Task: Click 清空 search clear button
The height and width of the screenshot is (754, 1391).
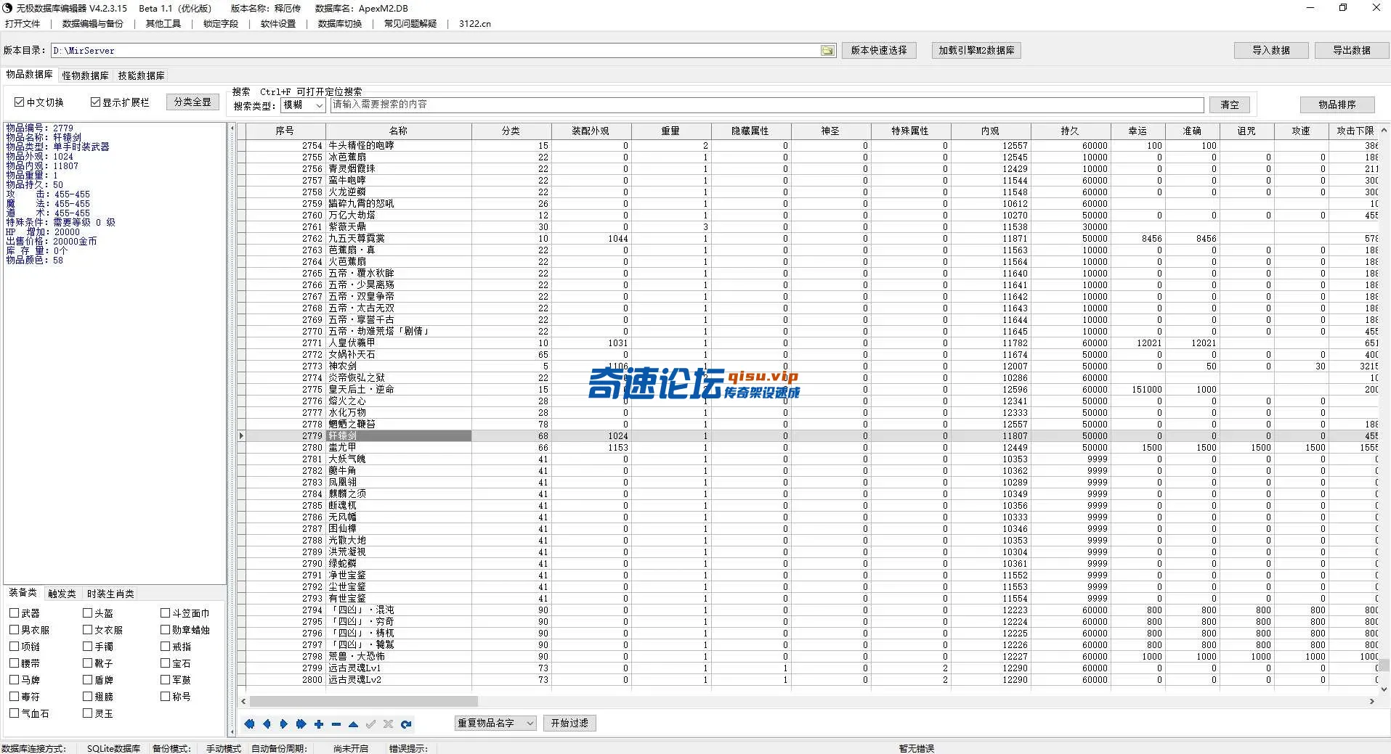Action: point(1230,105)
